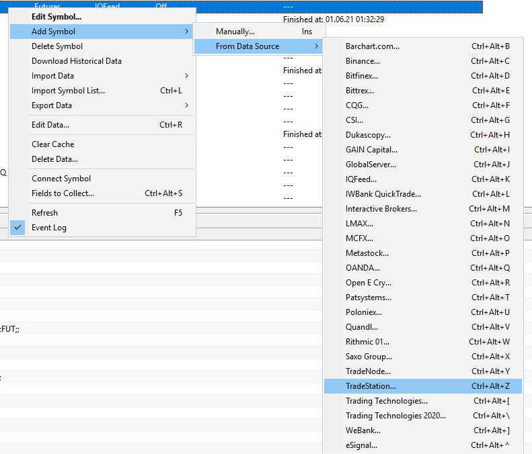Select IWBank QuickTrade data source

tap(423, 194)
